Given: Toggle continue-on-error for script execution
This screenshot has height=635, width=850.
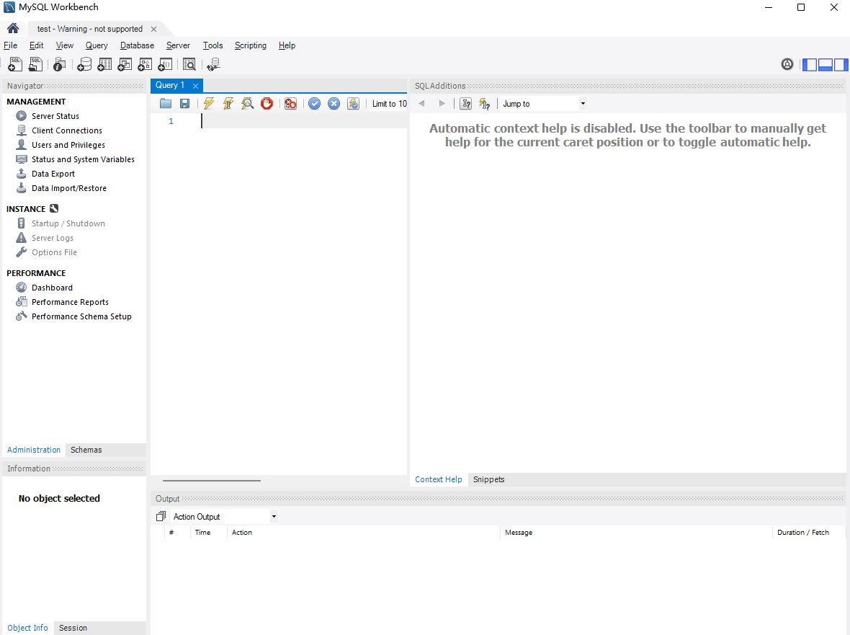Looking at the screenshot, I should click(290, 104).
